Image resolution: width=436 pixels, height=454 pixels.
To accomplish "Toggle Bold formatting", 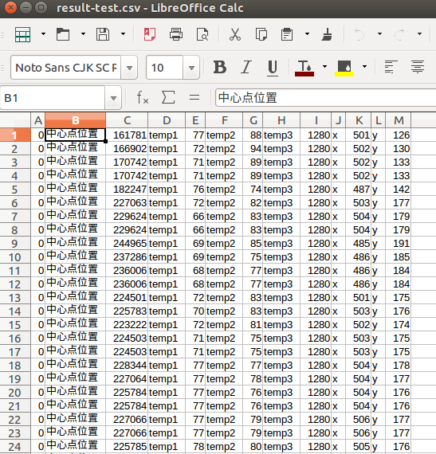I will 220,68.
